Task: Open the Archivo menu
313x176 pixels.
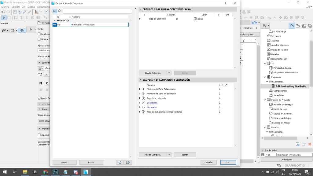Action: coord(5,7)
